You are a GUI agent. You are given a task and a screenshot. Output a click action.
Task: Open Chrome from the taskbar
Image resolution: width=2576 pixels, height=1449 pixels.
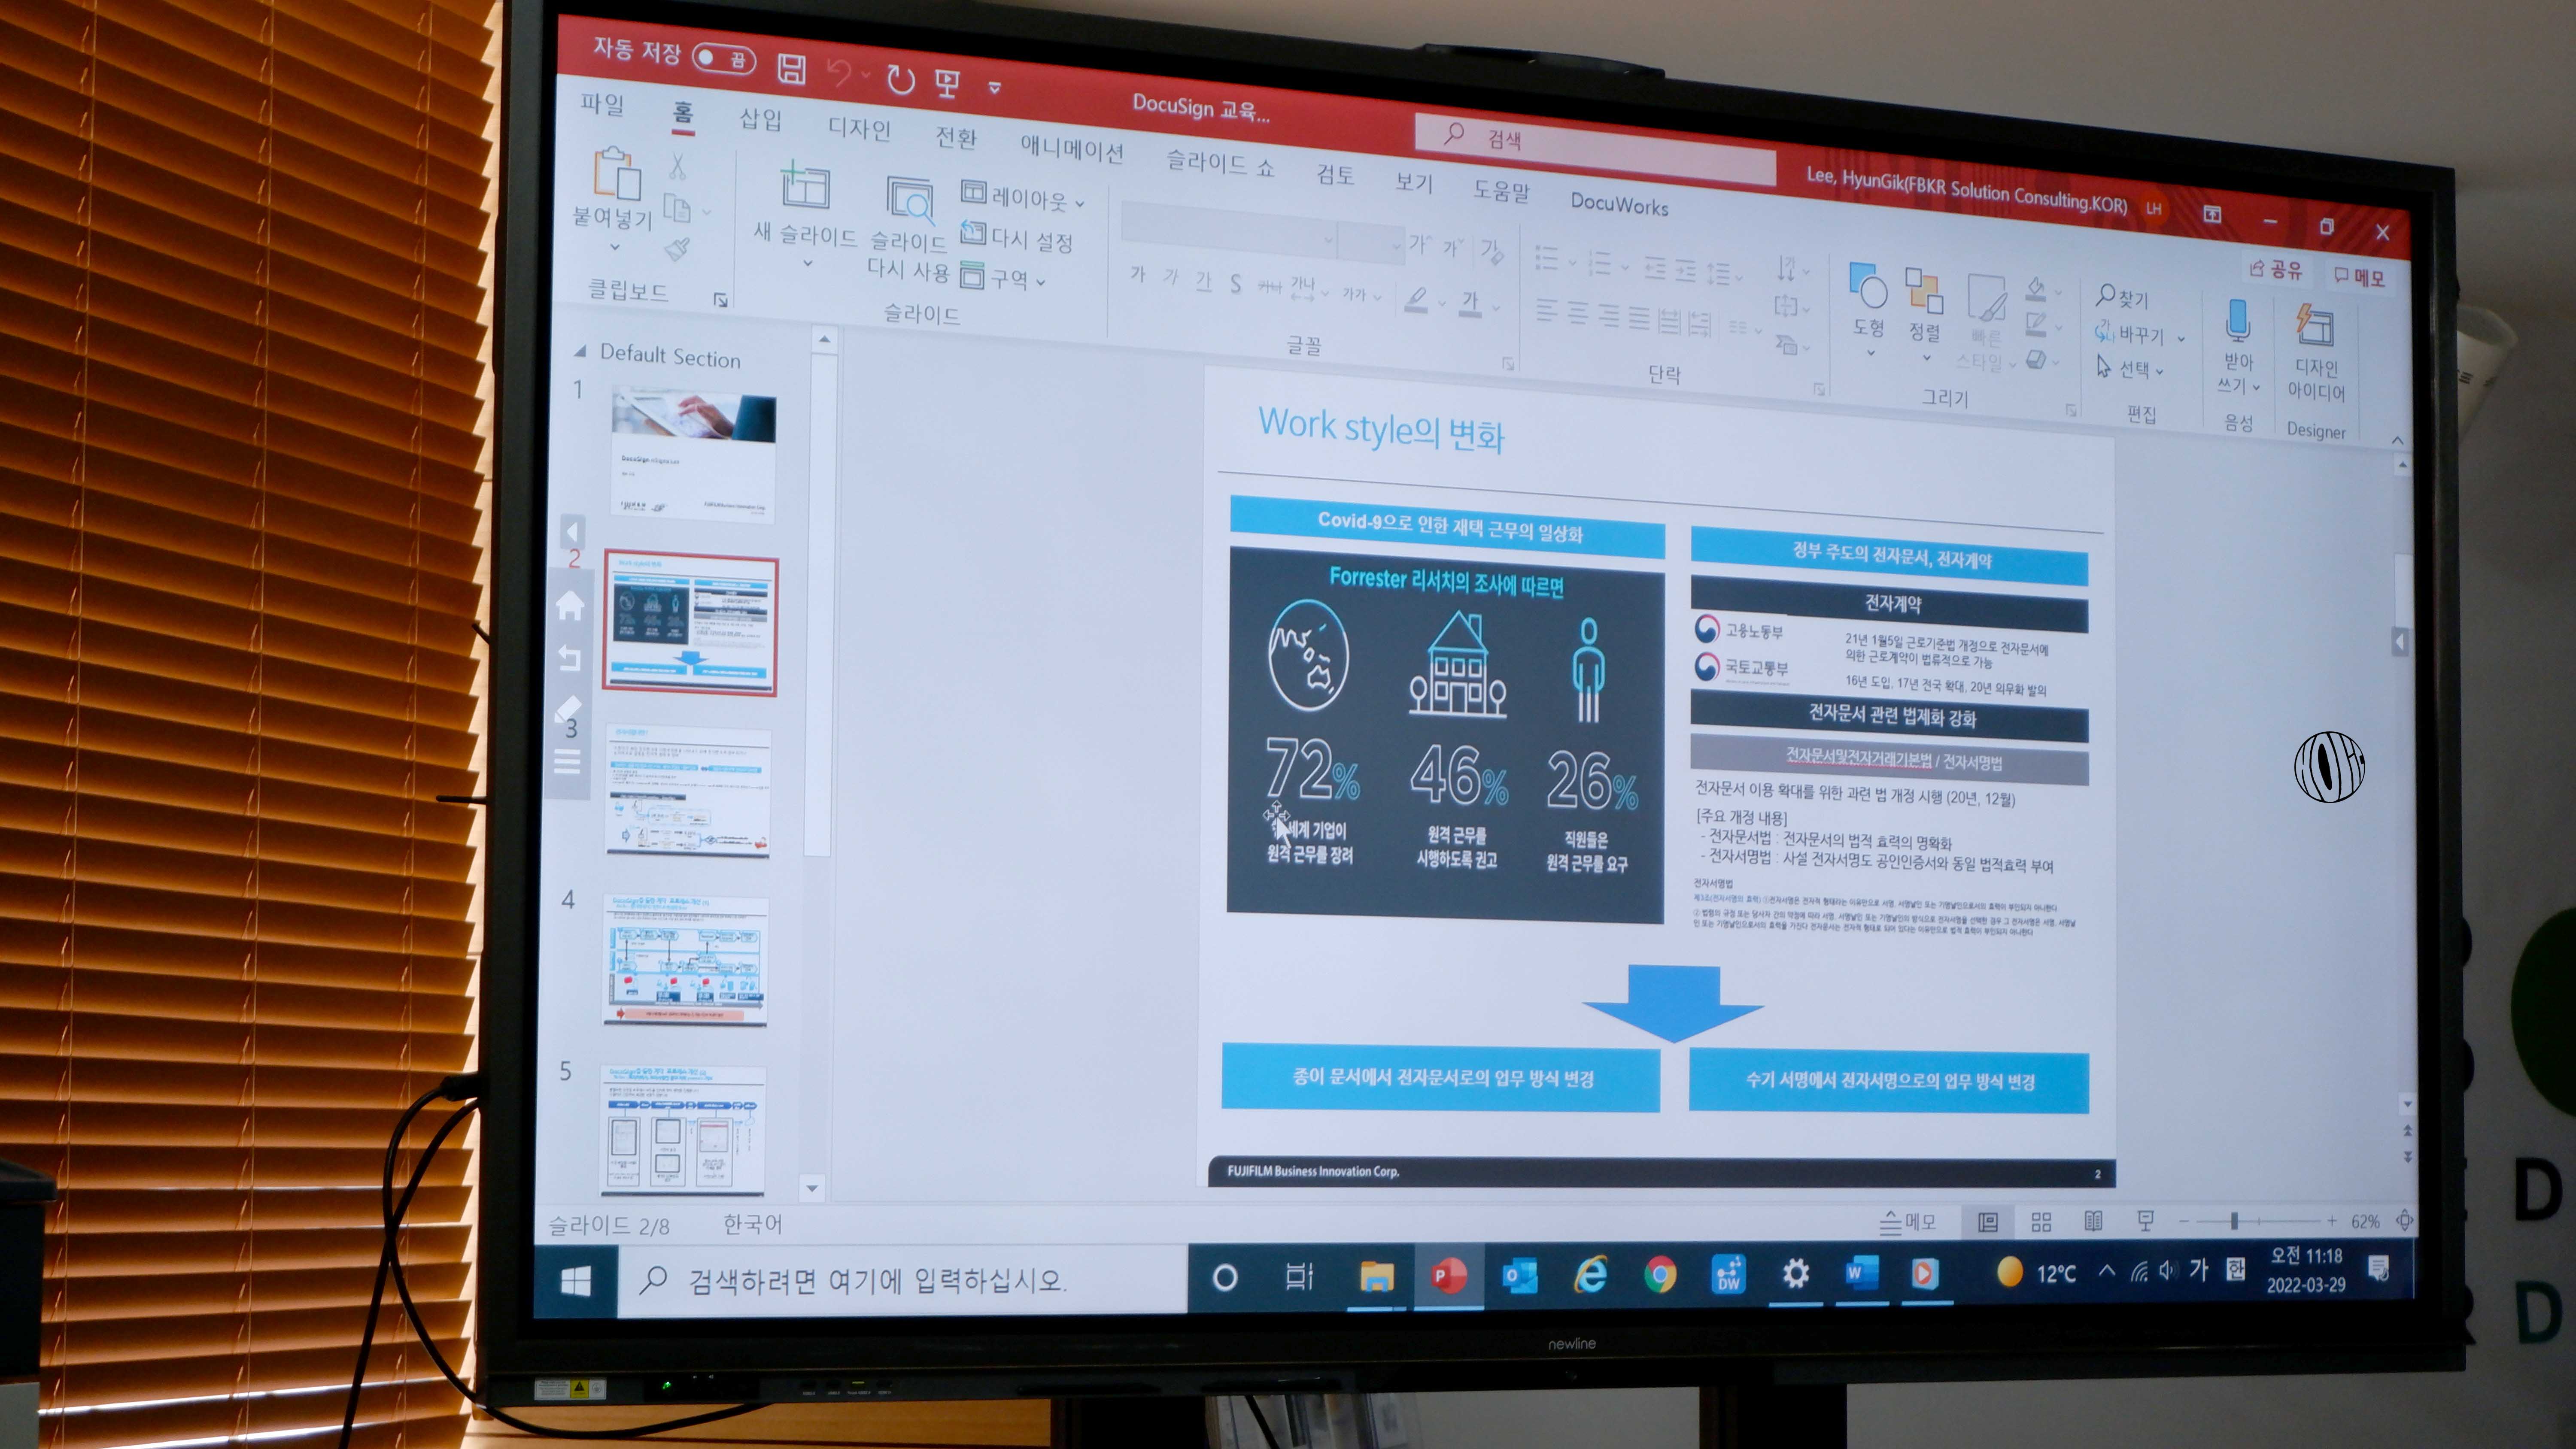[x=1660, y=1274]
